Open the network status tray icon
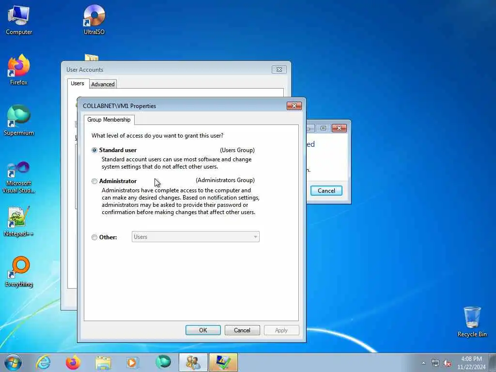Viewport: 496px width, 372px height. (x=435, y=363)
